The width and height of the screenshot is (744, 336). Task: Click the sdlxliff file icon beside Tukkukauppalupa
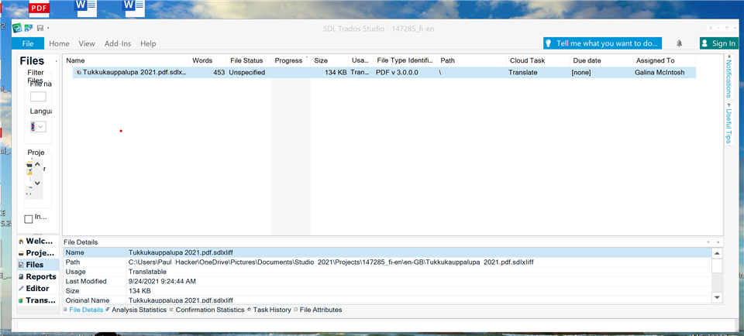pyautogui.click(x=79, y=73)
